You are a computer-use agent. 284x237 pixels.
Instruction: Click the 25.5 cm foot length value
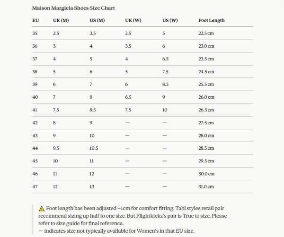point(206,85)
